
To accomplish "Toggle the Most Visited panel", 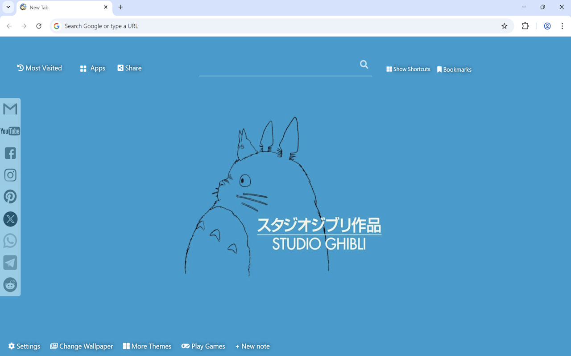I will pyautogui.click(x=39, y=68).
